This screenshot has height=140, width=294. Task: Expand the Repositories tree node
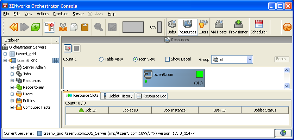click(12, 87)
